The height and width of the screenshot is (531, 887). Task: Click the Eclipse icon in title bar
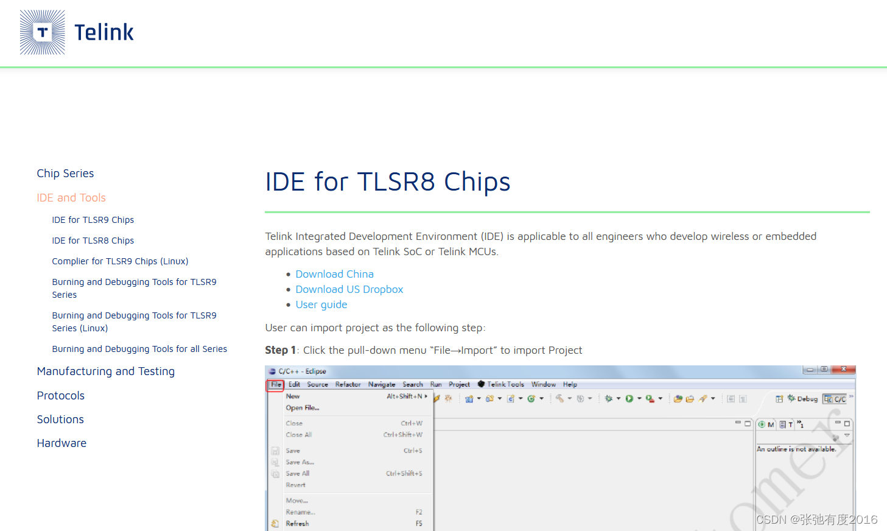pos(272,371)
